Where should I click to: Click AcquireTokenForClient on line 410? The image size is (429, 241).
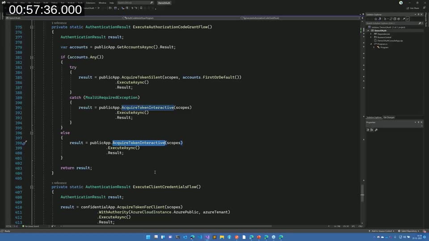coord(142,207)
